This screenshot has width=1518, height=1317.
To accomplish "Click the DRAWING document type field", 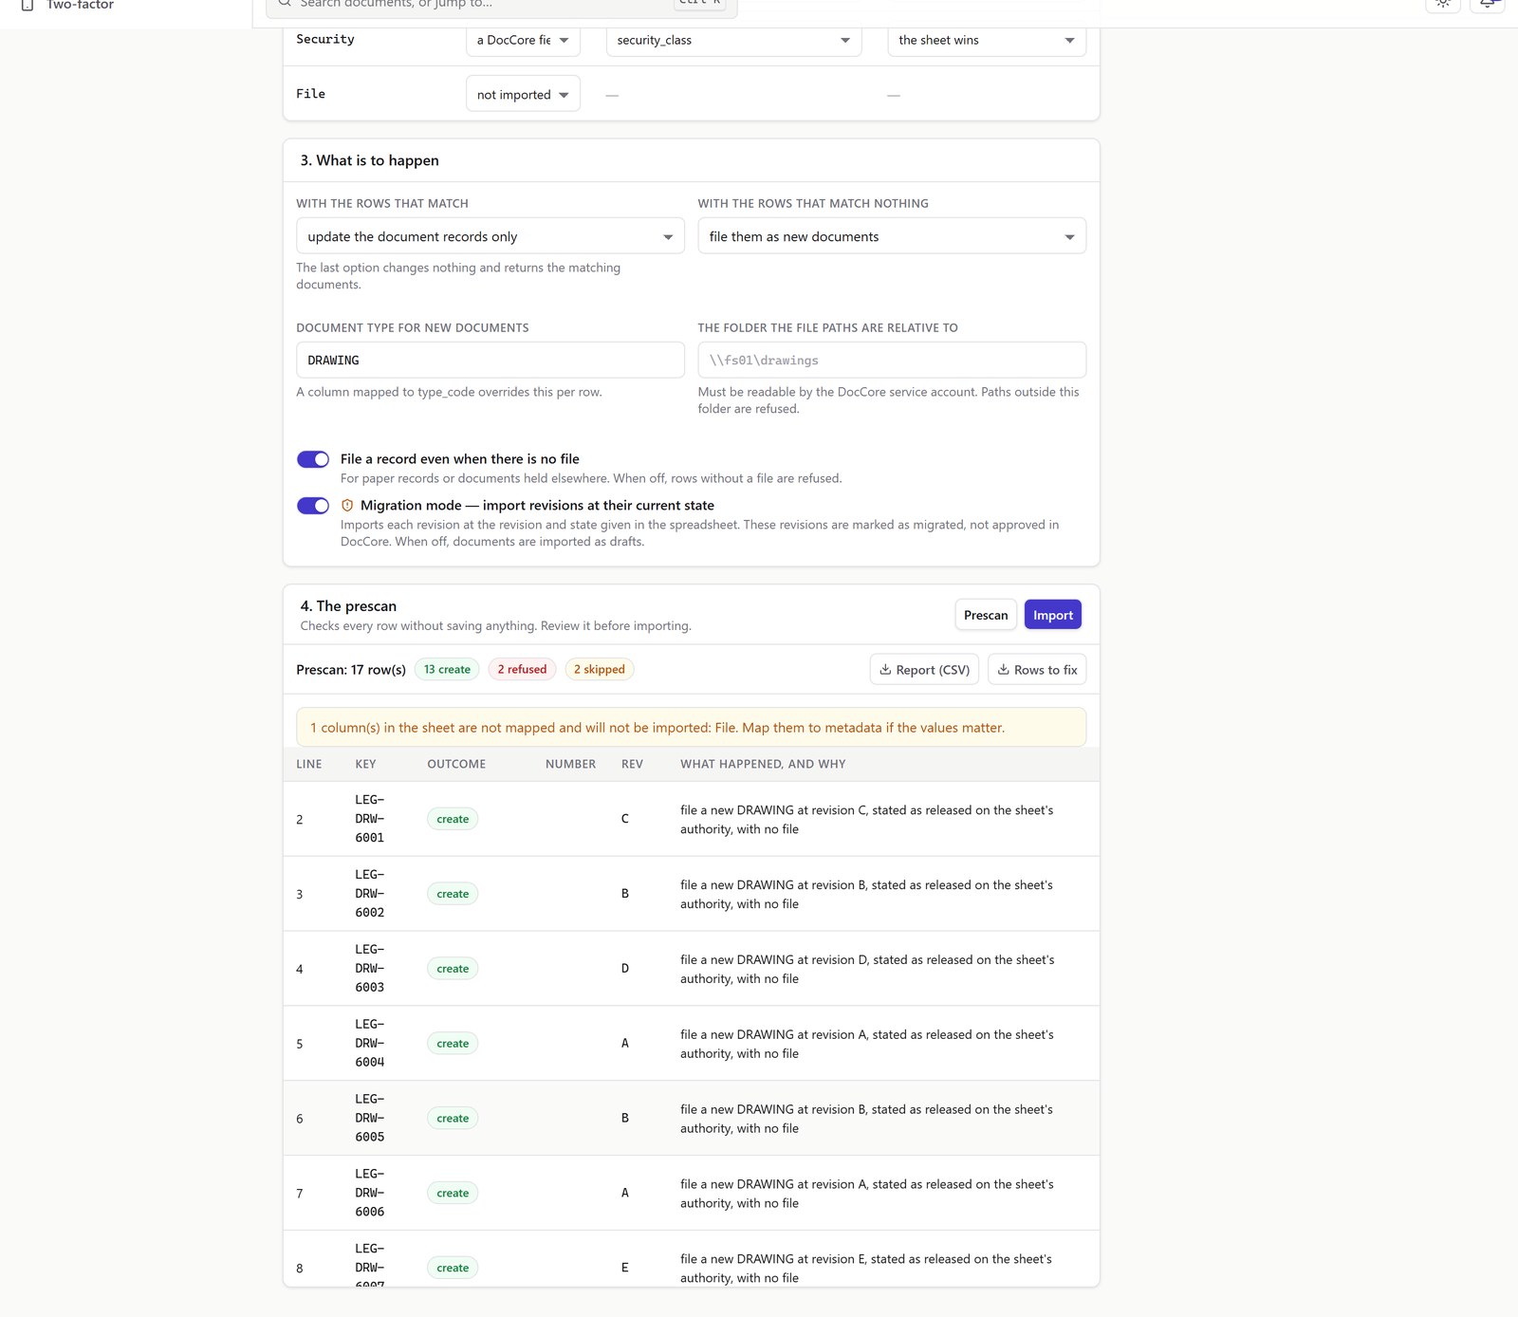I will click(491, 361).
